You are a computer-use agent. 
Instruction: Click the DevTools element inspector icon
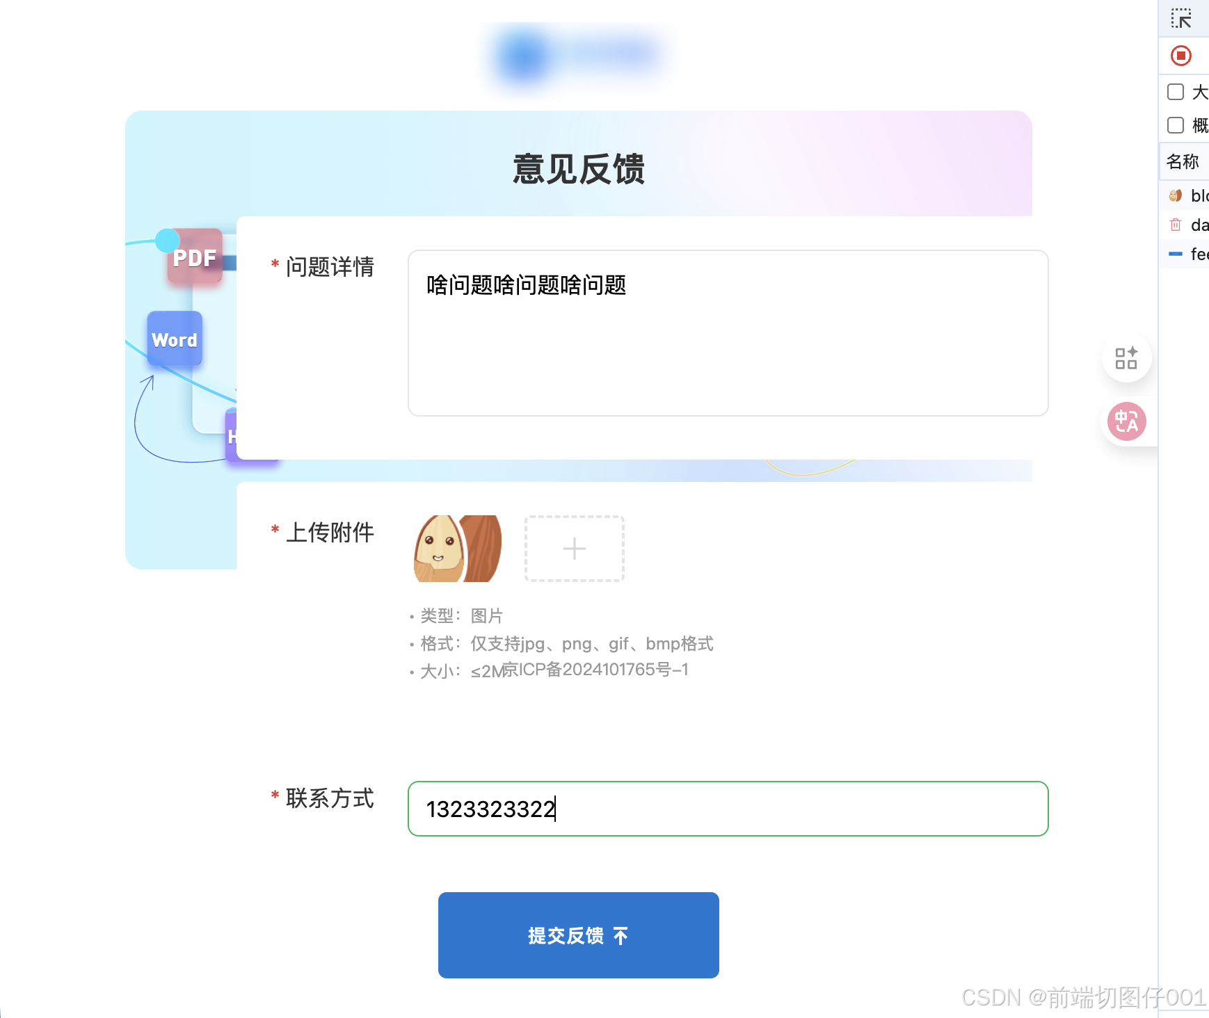(x=1180, y=18)
